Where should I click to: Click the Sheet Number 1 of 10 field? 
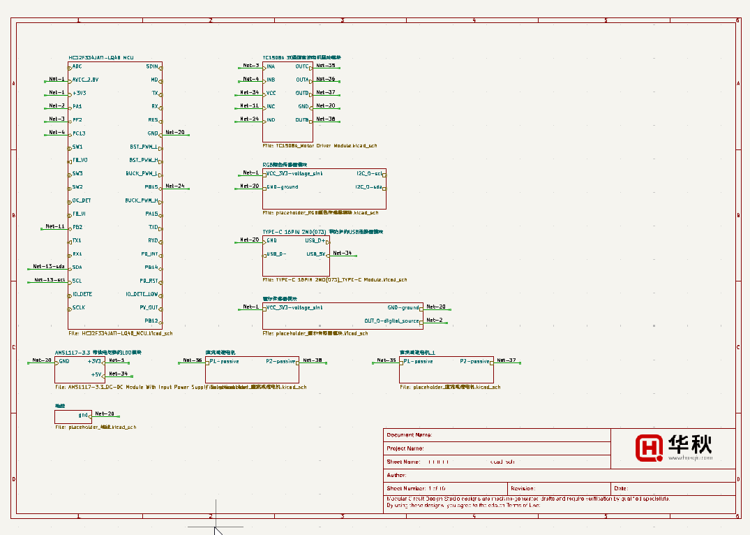[x=445, y=488]
